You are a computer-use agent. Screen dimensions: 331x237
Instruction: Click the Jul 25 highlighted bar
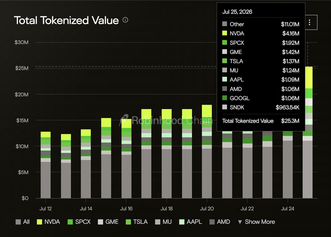click(308, 132)
